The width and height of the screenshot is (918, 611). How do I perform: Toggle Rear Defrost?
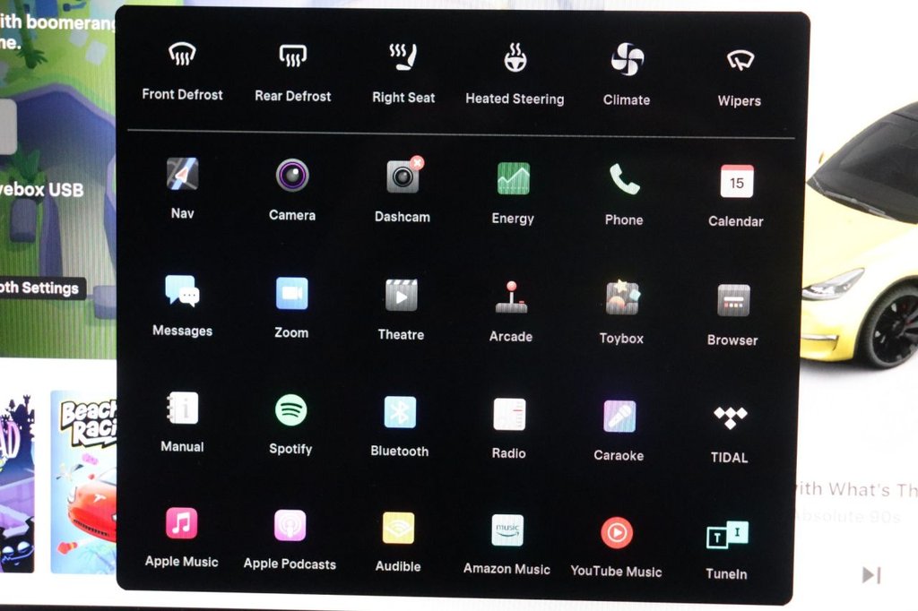pos(293,58)
